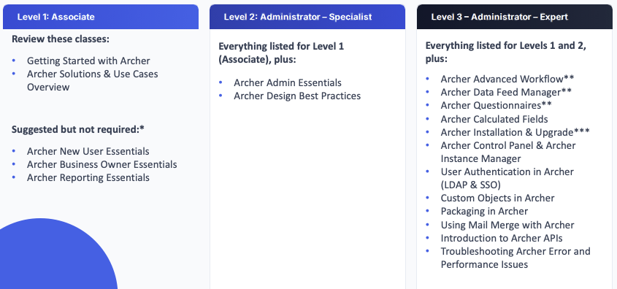
Task: Click Packaging in Archer item
Action: click(484, 211)
